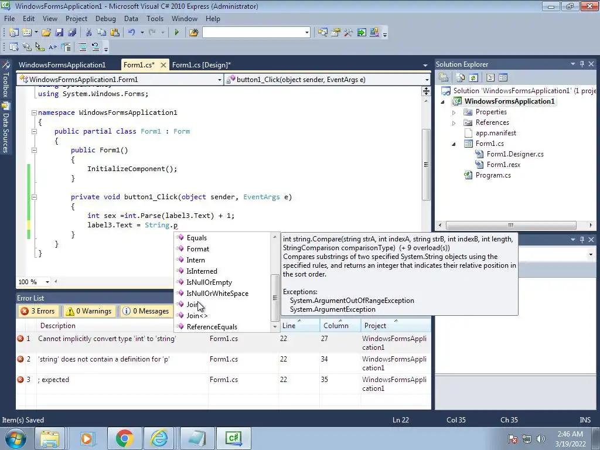Start debugging with green play icon
Viewport: 600px width, 450px height.
click(176, 33)
